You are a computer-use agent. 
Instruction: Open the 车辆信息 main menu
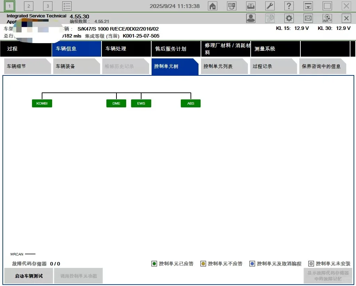tap(76, 49)
